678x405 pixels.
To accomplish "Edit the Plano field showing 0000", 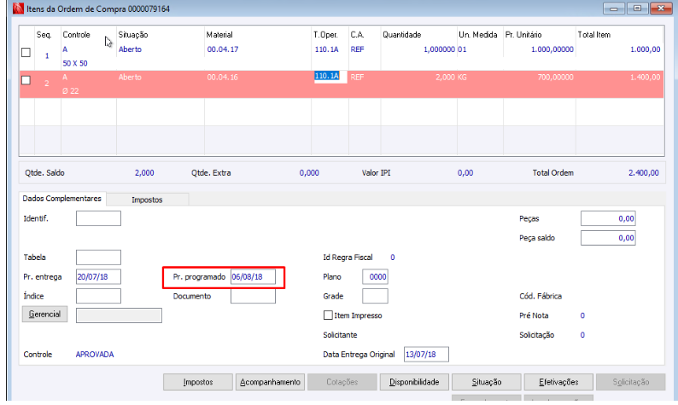I will [x=376, y=277].
